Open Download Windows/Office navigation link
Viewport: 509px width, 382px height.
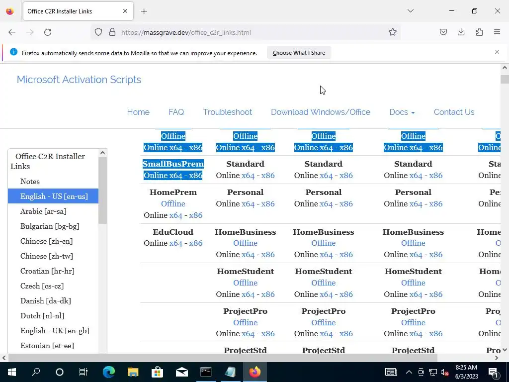(321, 112)
